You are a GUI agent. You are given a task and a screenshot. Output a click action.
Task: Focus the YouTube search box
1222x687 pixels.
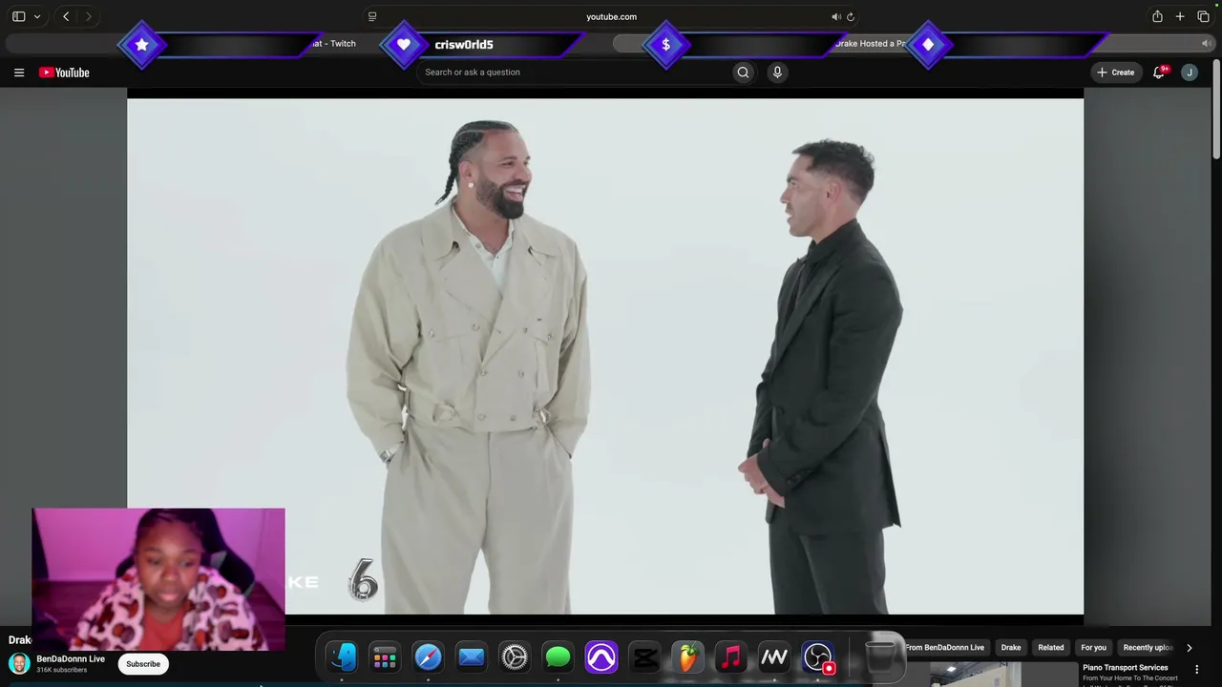[x=576, y=73]
